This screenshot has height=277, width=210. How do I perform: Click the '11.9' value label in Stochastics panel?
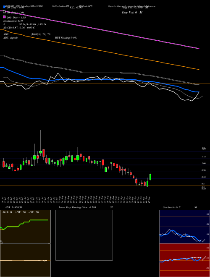(x=203, y=240)
